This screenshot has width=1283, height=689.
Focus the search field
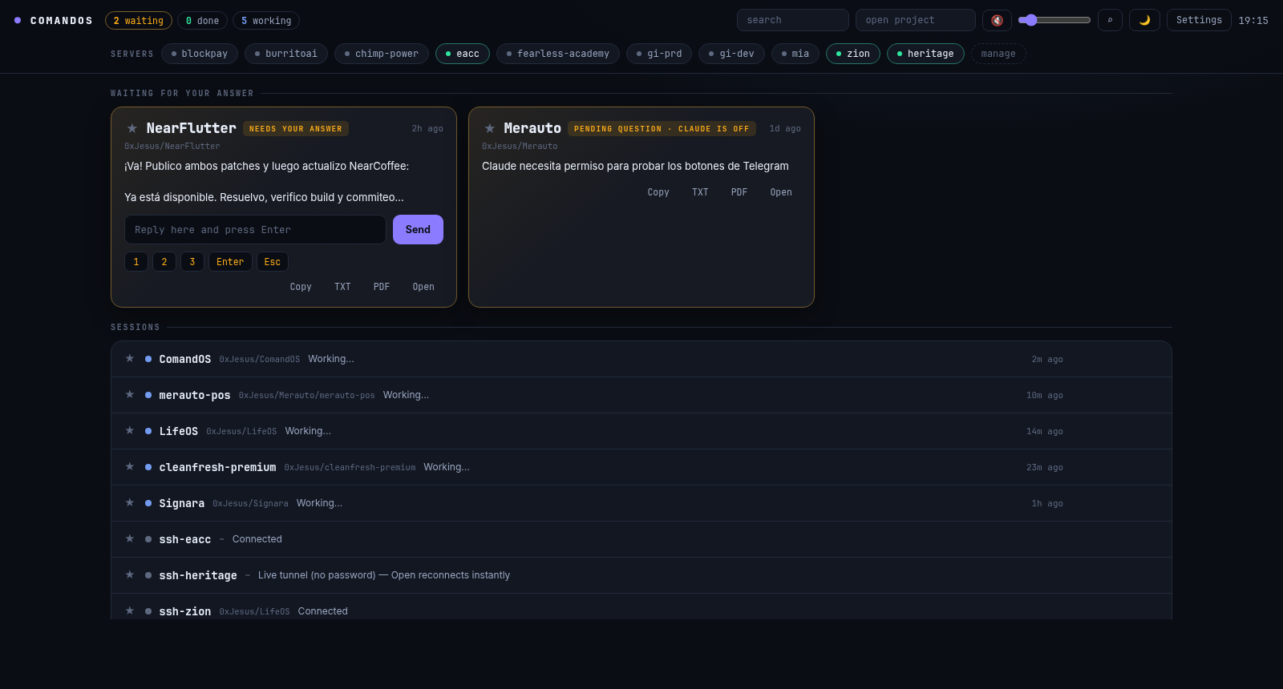point(793,20)
